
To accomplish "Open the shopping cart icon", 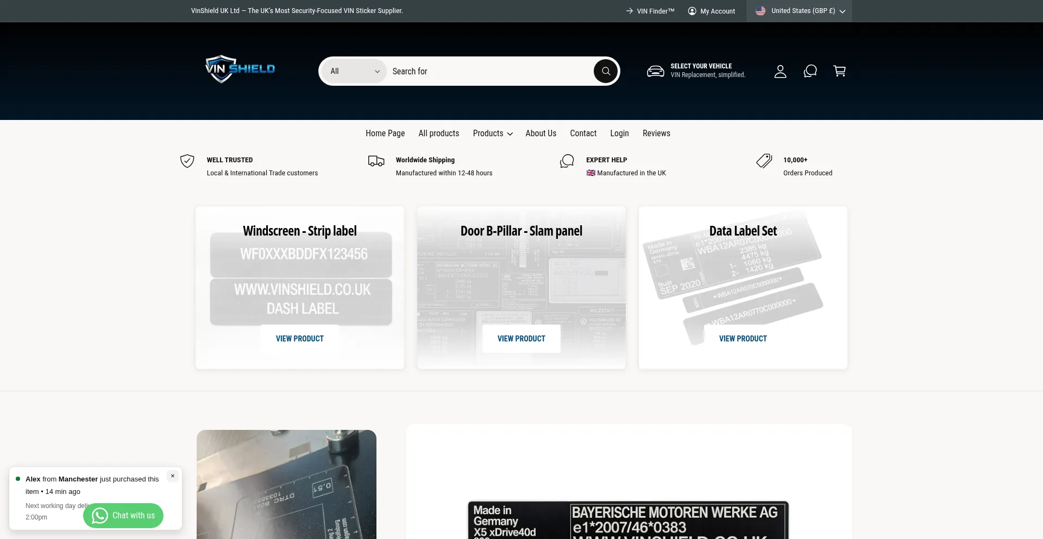I will [x=839, y=71].
